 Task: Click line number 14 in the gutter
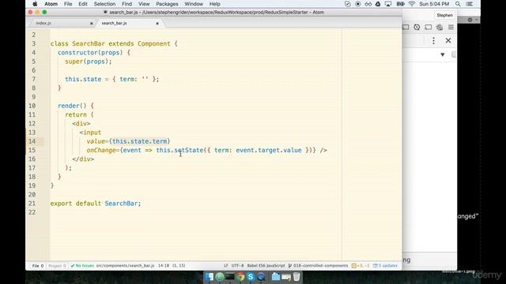tap(32, 141)
